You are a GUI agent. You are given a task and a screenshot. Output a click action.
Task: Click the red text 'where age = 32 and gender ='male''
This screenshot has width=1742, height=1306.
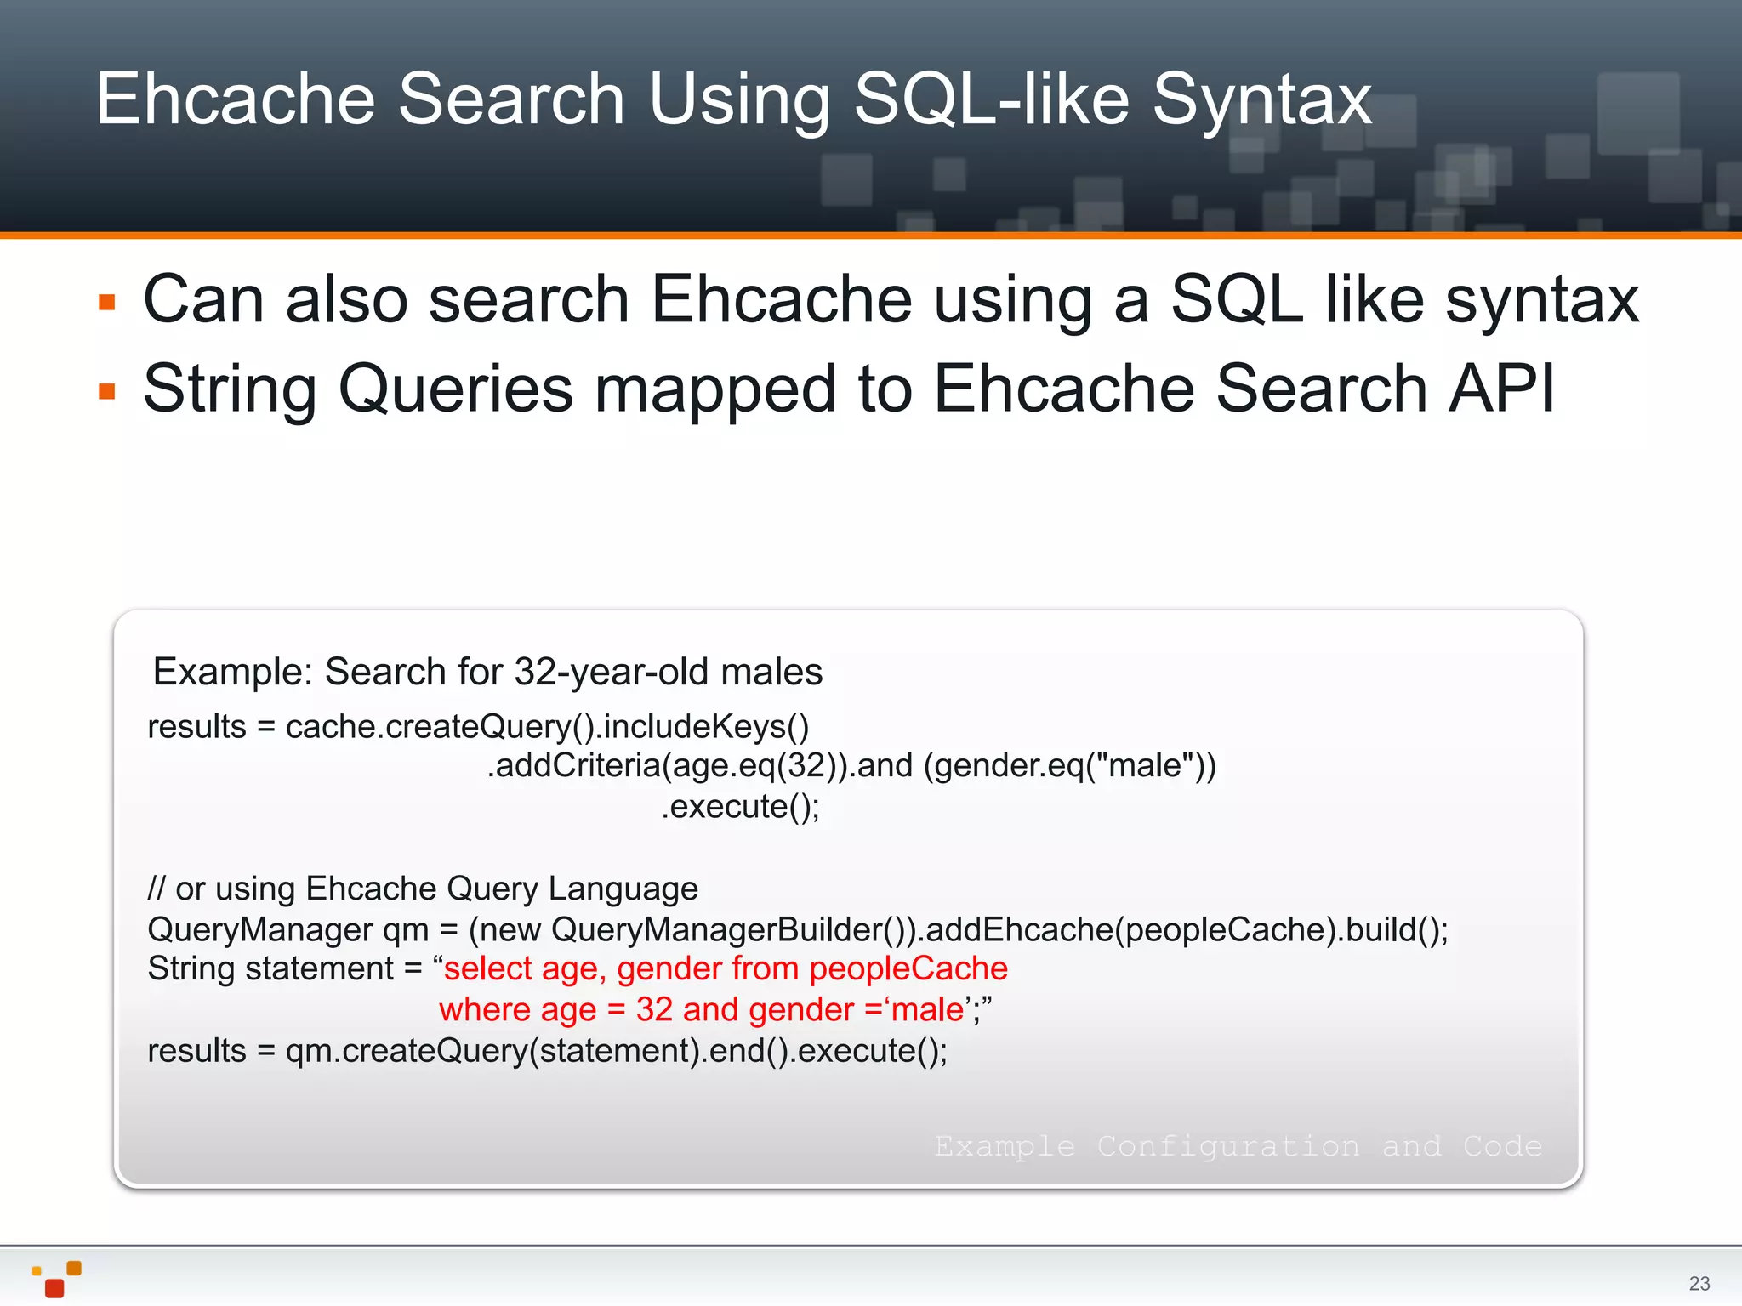705,1010
